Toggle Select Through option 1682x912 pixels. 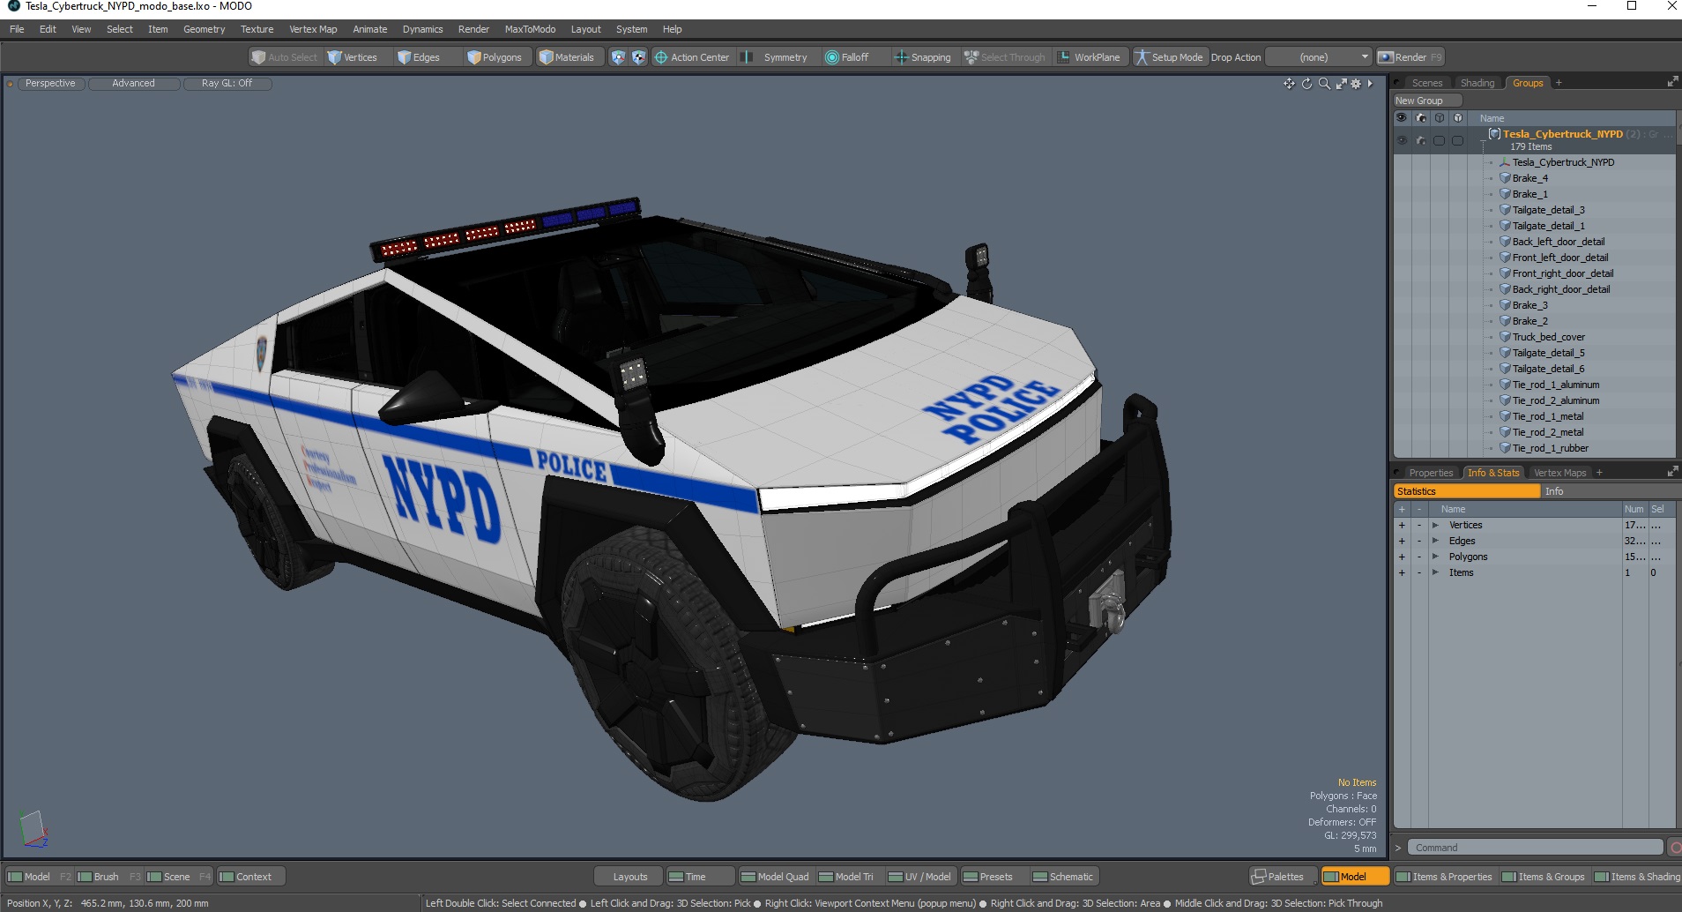1005,57
